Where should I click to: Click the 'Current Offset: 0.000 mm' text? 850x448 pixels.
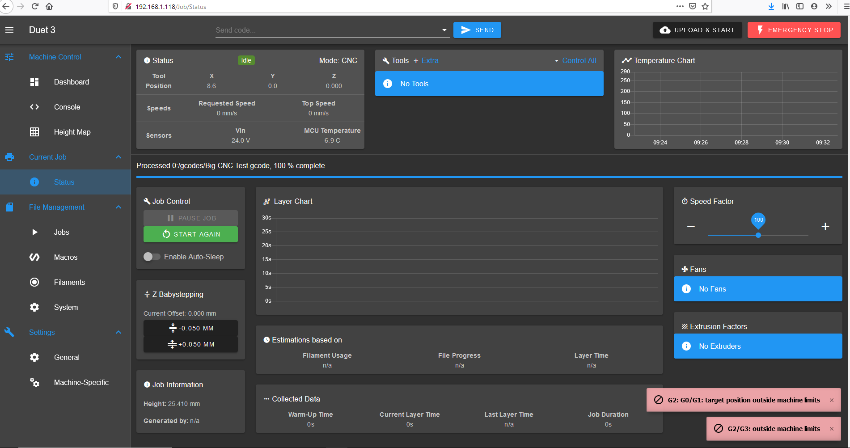click(180, 313)
